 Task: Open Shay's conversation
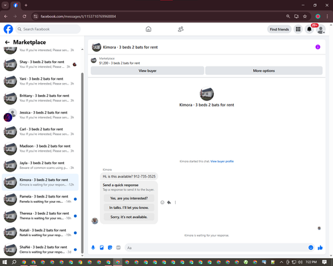point(40,65)
